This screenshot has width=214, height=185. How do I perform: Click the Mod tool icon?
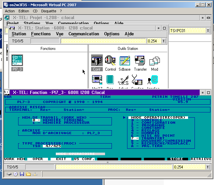click(155, 62)
